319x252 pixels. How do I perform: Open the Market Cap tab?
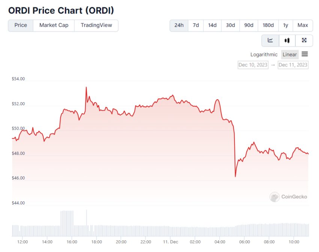point(54,26)
